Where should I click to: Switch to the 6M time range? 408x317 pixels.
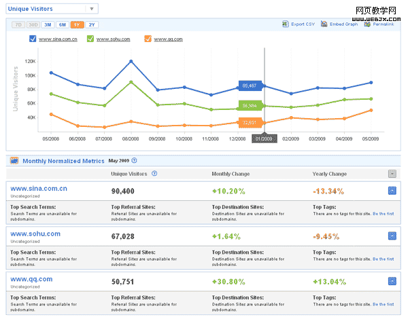(62, 24)
